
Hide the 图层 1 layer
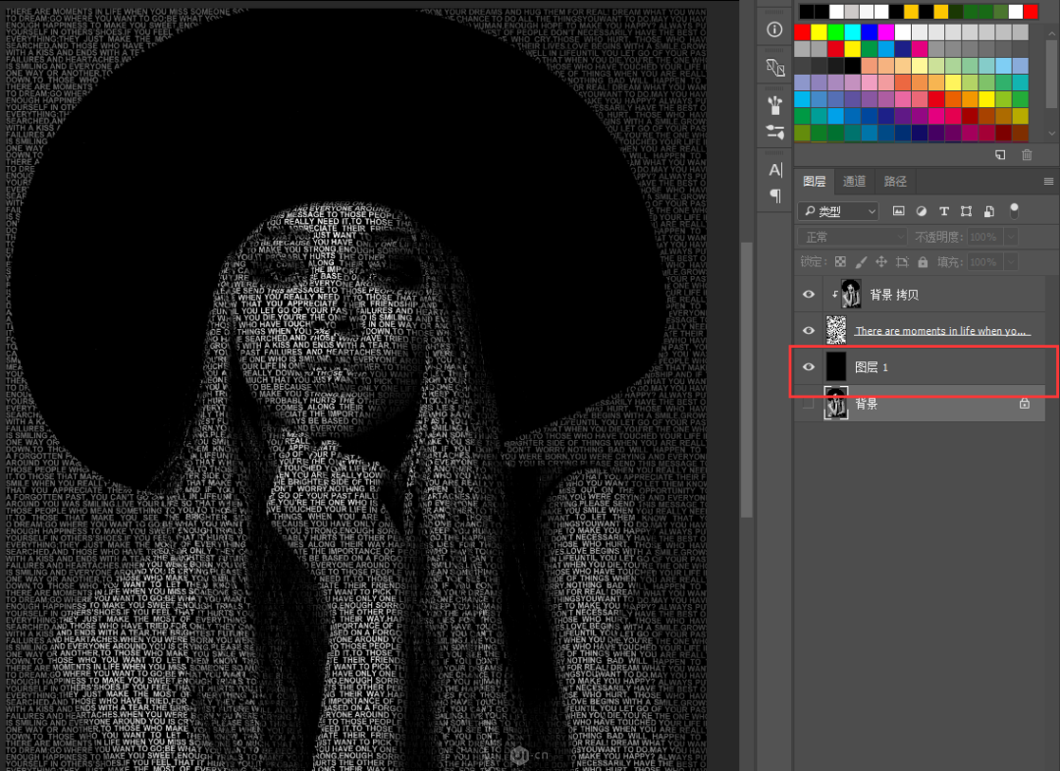pos(809,367)
